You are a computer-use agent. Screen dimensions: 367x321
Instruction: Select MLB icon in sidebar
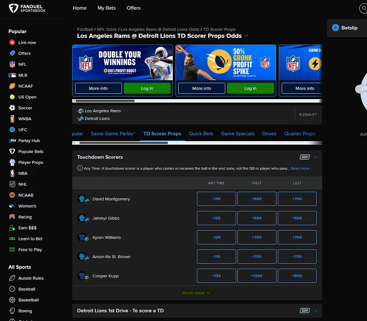click(12, 75)
